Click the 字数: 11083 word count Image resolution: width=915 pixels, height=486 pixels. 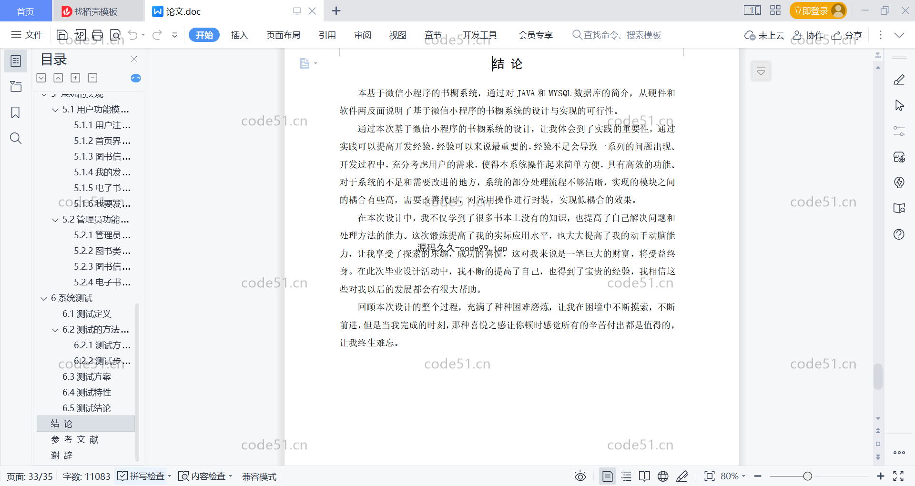pyautogui.click(x=86, y=476)
